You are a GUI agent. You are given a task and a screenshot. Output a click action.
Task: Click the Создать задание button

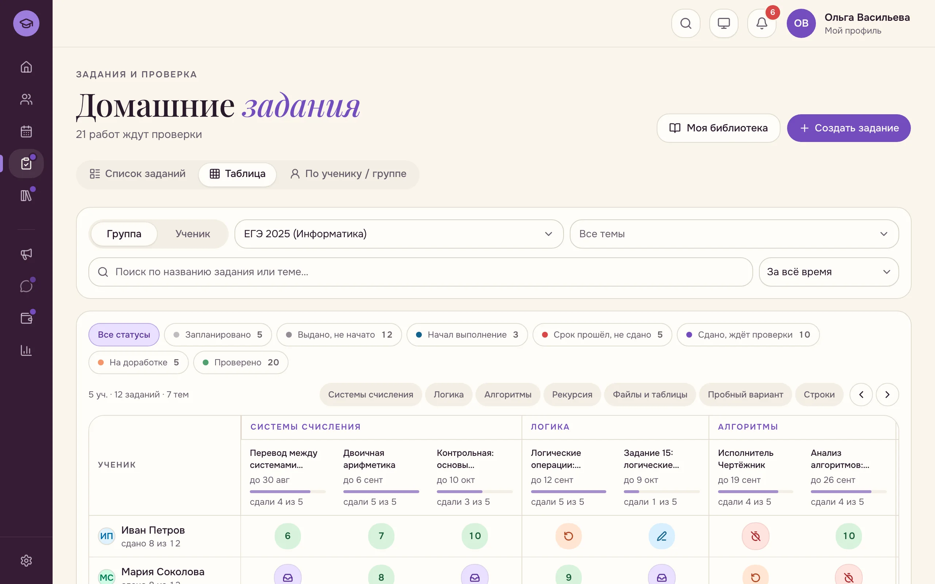848,128
